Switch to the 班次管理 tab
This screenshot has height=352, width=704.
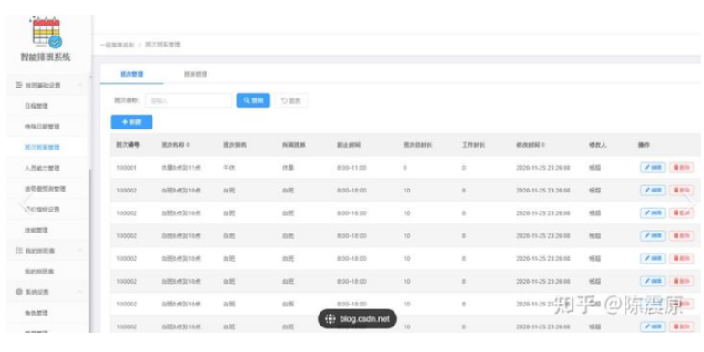[131, 74]
